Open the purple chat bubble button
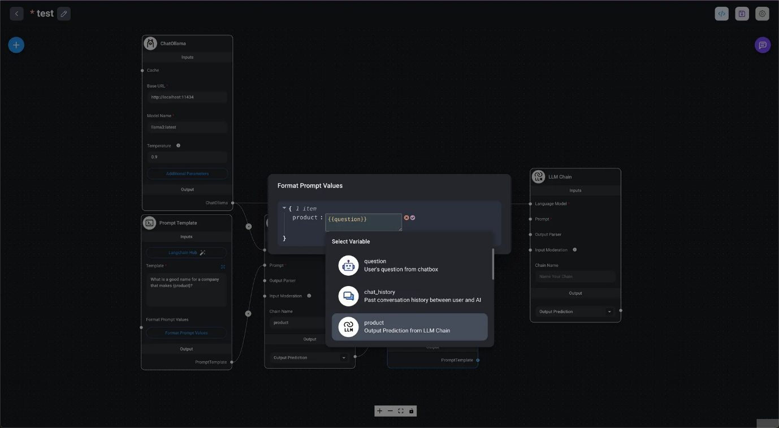Image resolution: width=779 pixels, height=428 pixels. pyautogui.click(x=762, y=45)
